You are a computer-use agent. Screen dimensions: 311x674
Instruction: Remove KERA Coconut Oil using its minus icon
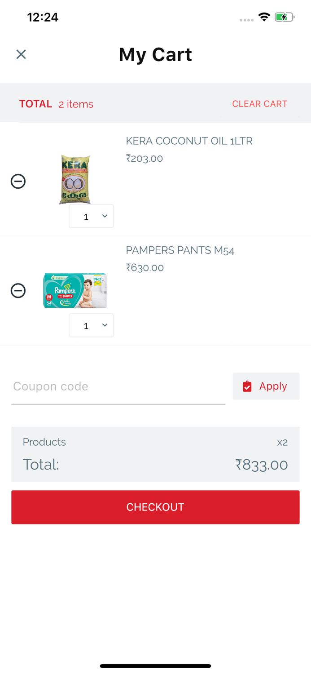pos(18,181)
